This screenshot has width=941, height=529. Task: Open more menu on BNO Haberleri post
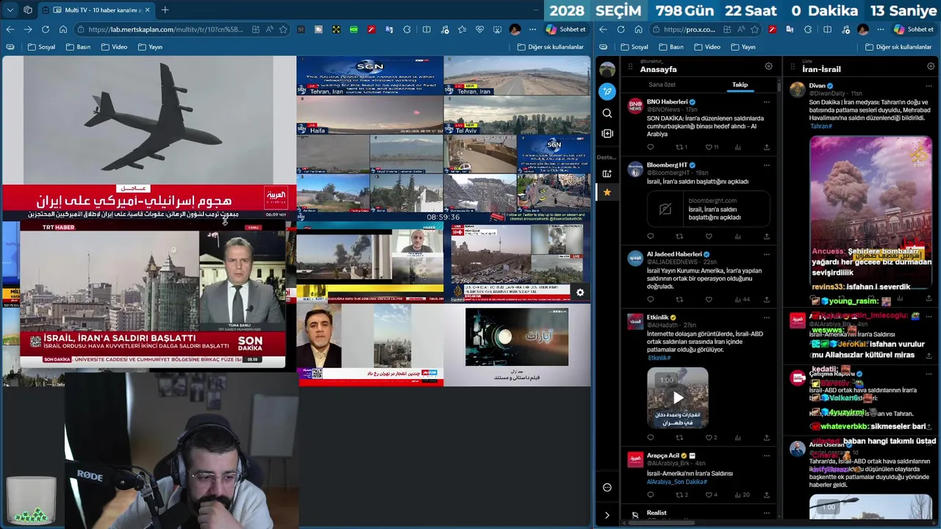(x=766, y=102)
